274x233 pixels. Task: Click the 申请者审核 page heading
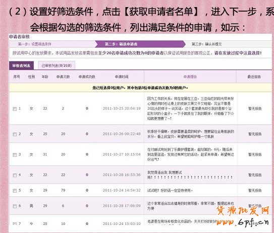pyautogui.click(x=19, y=37)
